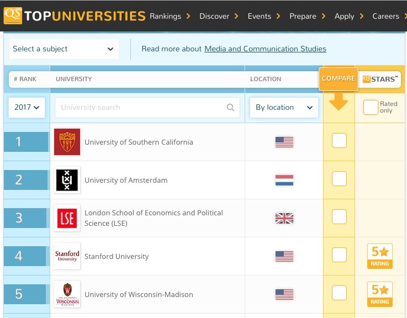Click the Location column header

click(266, 79)
